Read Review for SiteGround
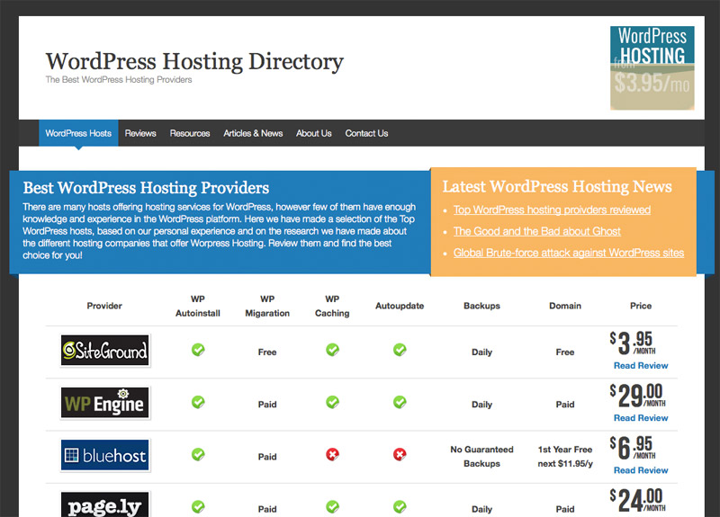The image size is (720, 517). 641,366
